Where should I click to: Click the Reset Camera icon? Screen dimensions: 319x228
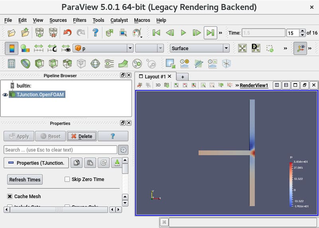point(242,48)
